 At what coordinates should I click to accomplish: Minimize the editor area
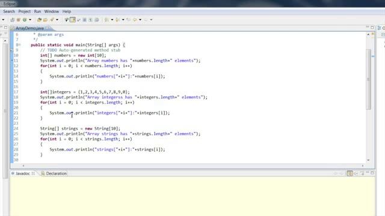368,27
